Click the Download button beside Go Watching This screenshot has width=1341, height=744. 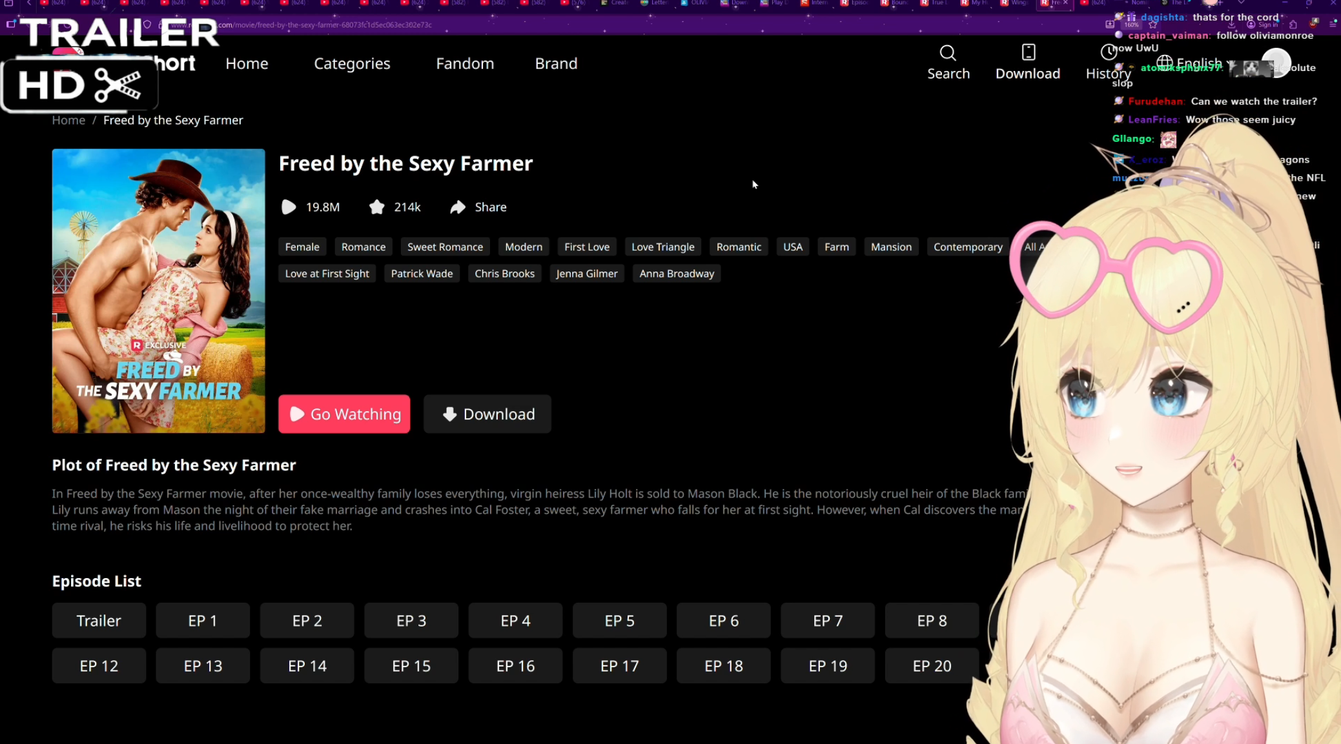487,414
